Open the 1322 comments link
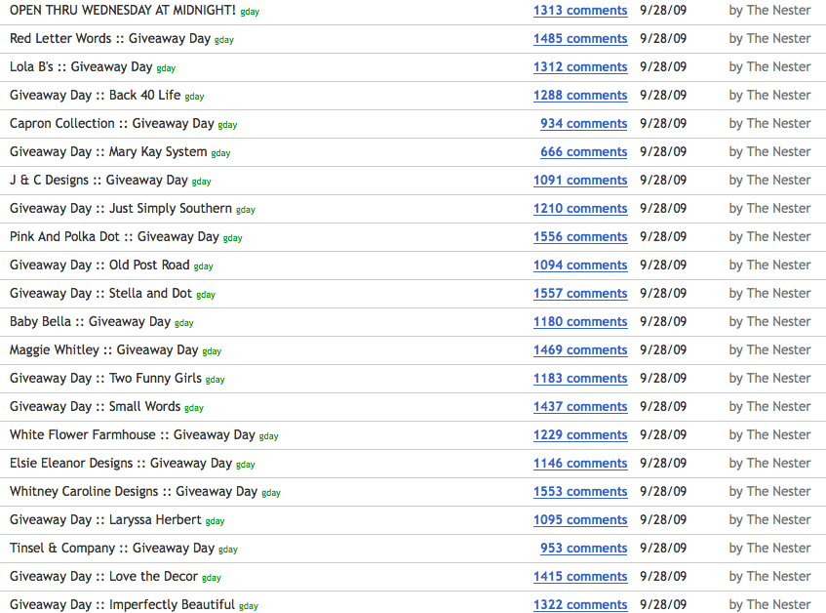Image resolution: width=826 pixels, height=613 pixels. (x=580, y=604)
